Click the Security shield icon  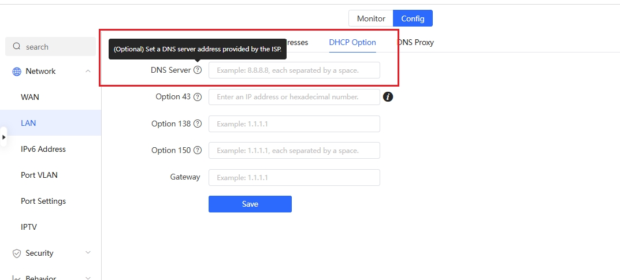pos(17,253)
